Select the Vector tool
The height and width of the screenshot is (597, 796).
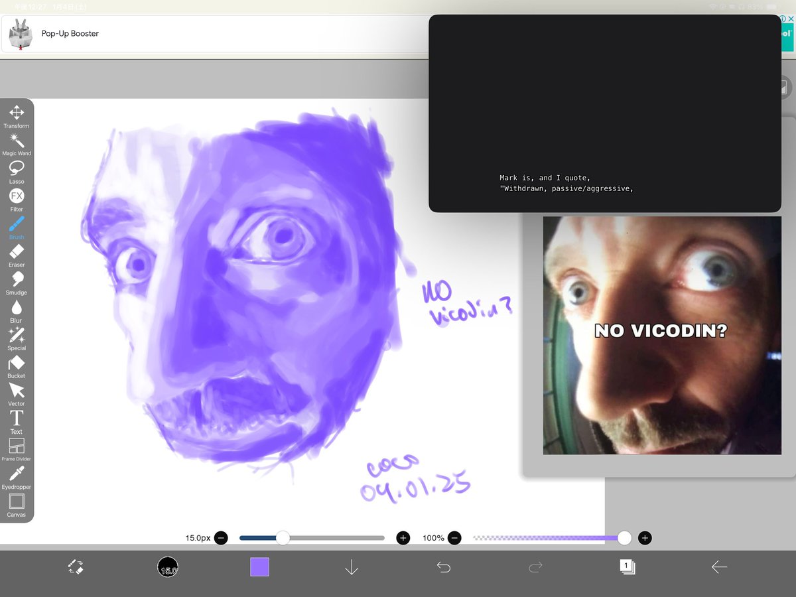point(16,391)
